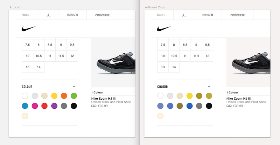Collapse the COLOUR section in Artboard
Viewport: 280px width, 145px height.
74,86
